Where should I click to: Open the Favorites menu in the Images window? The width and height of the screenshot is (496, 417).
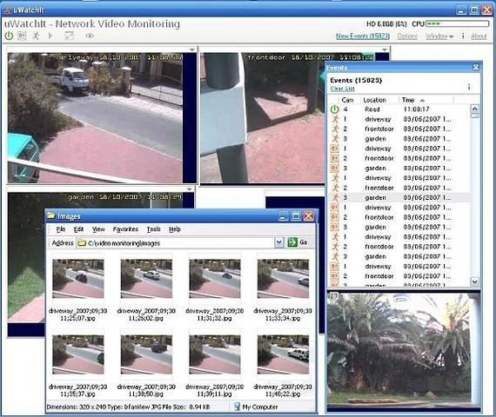point(125,229)
